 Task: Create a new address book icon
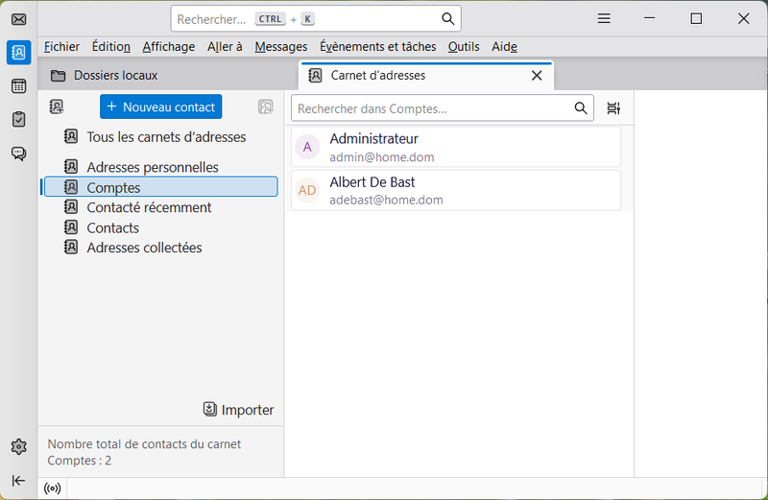(x=57, y=107)
